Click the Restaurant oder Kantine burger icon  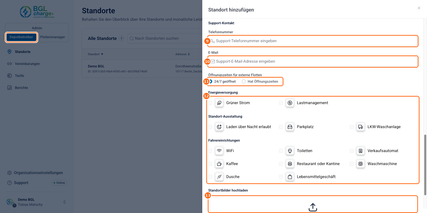point(290,164)
